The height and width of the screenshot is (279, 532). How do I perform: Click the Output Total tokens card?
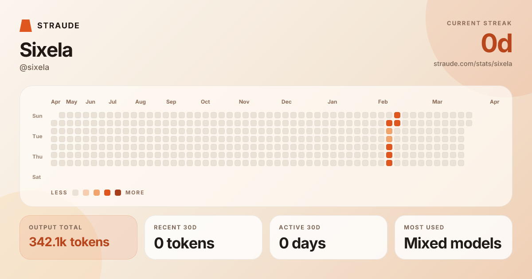coord(78,237)
